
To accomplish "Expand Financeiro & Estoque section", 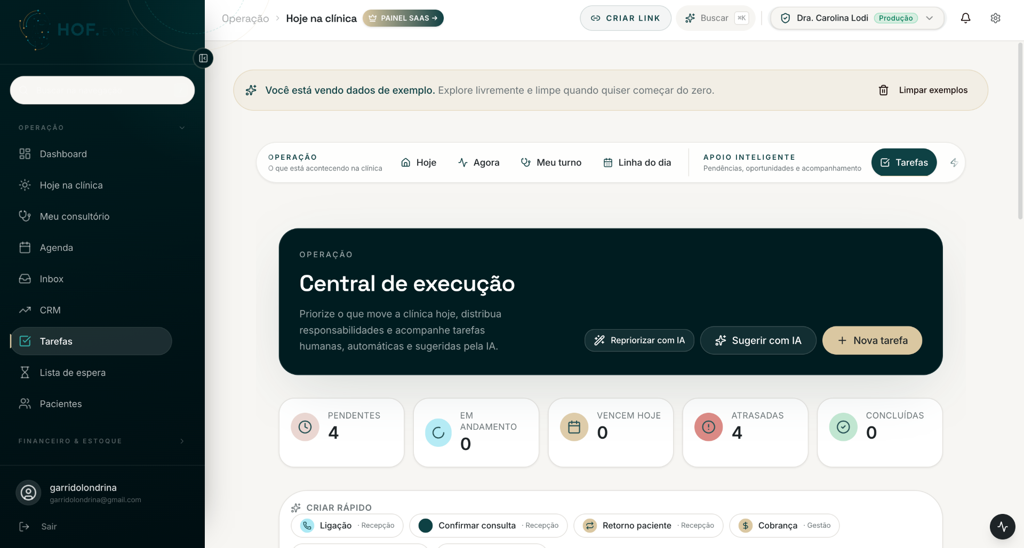I will (102, 441).
